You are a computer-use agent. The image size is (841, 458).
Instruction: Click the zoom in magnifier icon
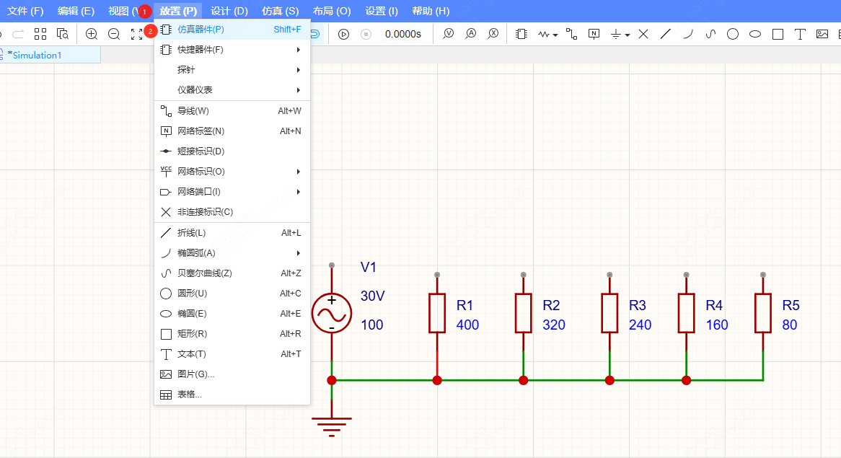(x=91, y=33)
